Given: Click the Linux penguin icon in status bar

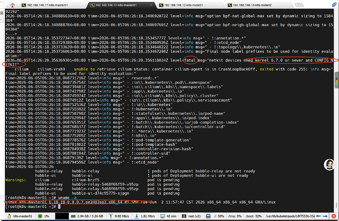Looking at the screenshot, I should coord(9,216).
